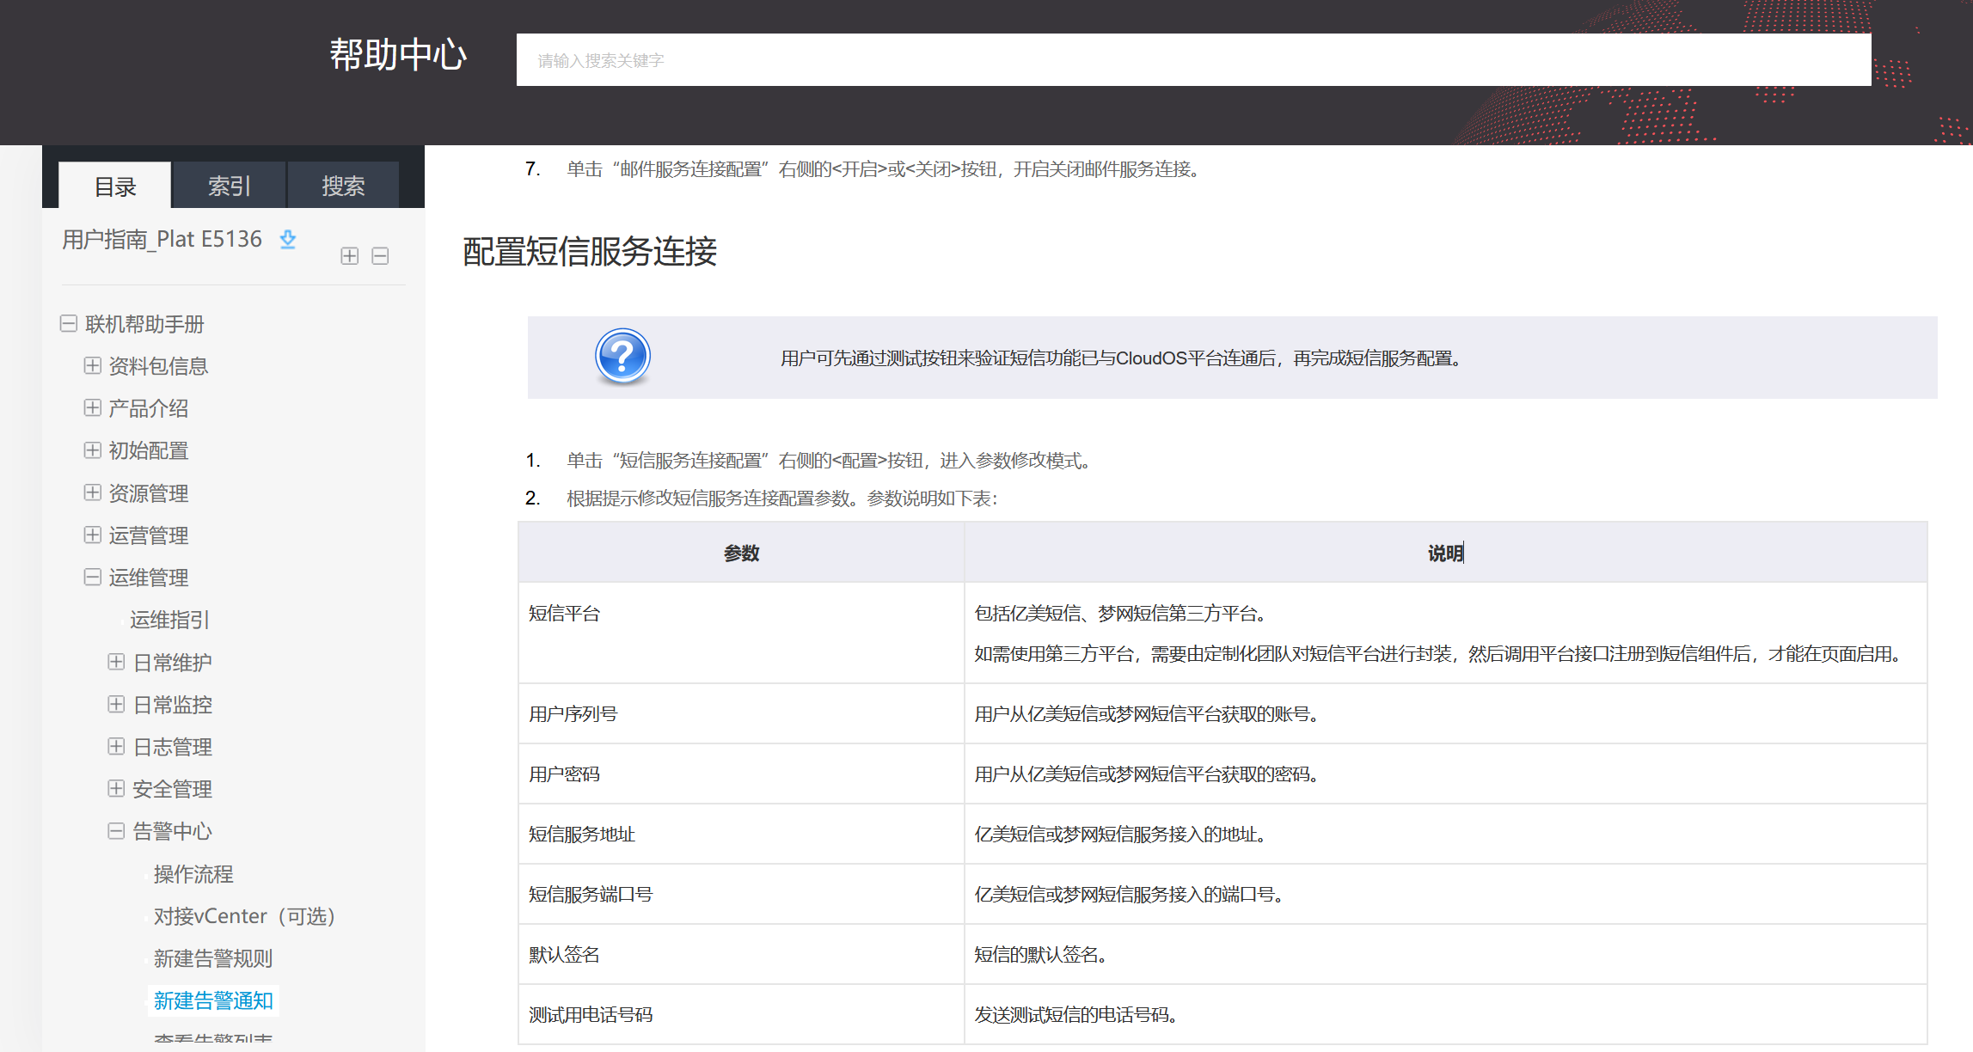Open the 运维指引 topic
Image resolution: width=1973 pixels, height=1052 pixels.
(169, 620)
